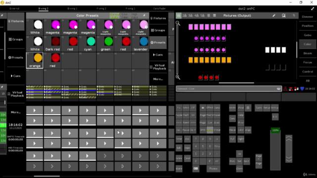The height and width of the screenshot is (178, 317).
Task: Click the Next key
Action: [x=247, y=161]
